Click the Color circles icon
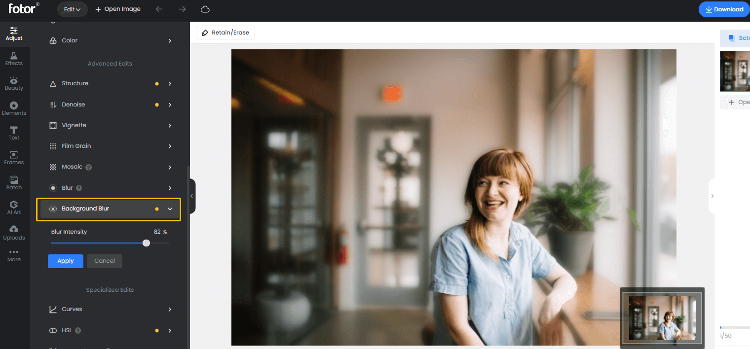This screenshot has width=750, height=349. pos(53,41)
